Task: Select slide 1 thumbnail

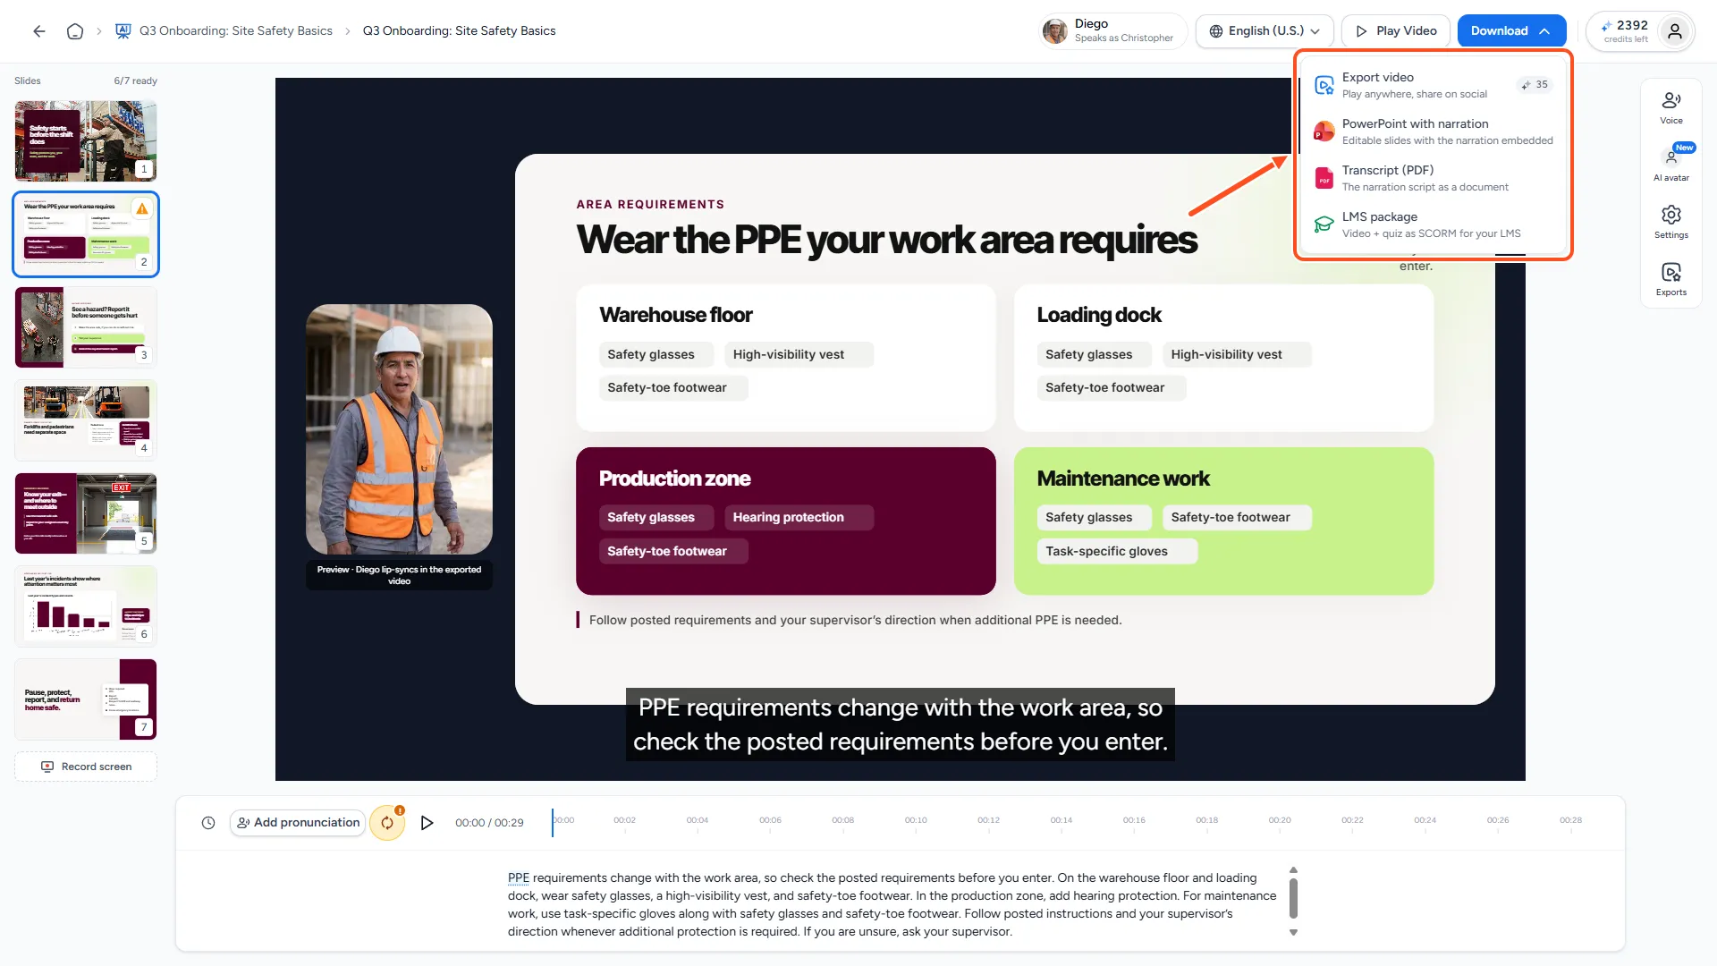Action: (86, 140)
